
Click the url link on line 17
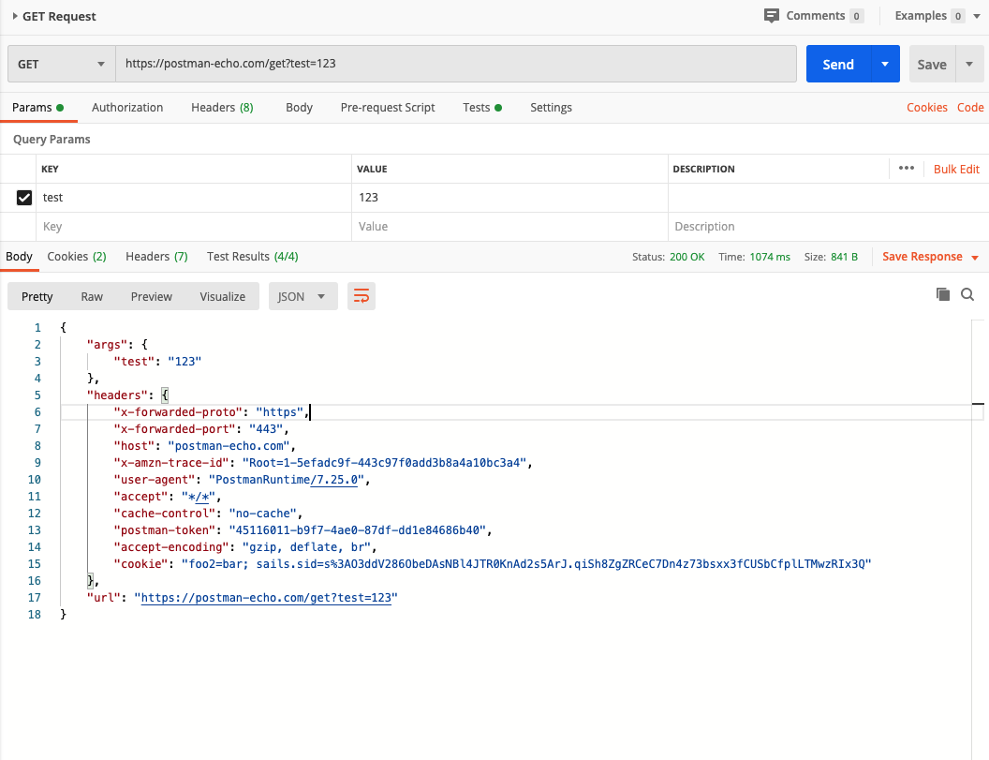[266, 598]
